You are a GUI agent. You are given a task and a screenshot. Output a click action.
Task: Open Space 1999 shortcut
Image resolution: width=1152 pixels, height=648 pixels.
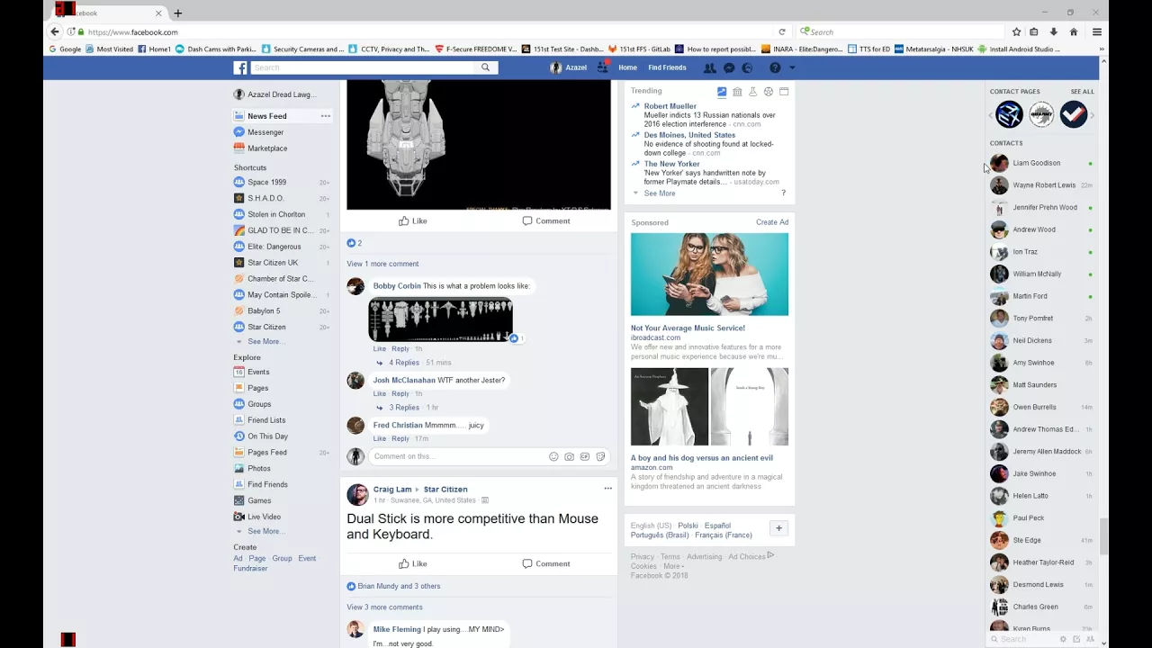(266, 182)
